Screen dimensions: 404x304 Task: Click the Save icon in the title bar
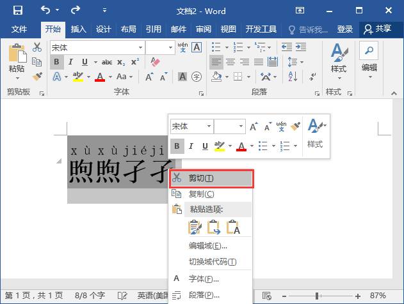pyautogui.click(x=17, y=10)
